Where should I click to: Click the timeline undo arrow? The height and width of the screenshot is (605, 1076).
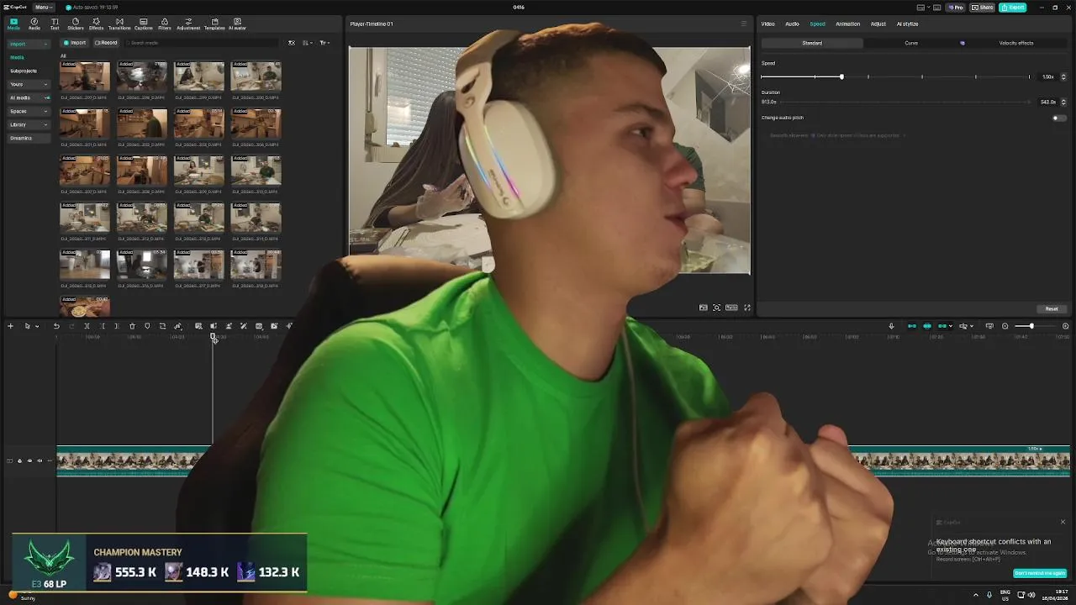(56, 326)
